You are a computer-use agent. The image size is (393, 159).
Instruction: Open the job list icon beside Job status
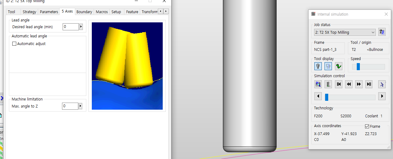pos(382,32)
